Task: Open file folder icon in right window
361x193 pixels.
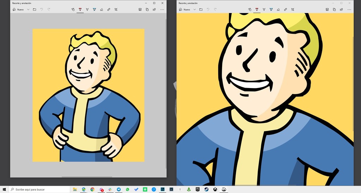Action: pyautogui.click(x=201, y=10)
